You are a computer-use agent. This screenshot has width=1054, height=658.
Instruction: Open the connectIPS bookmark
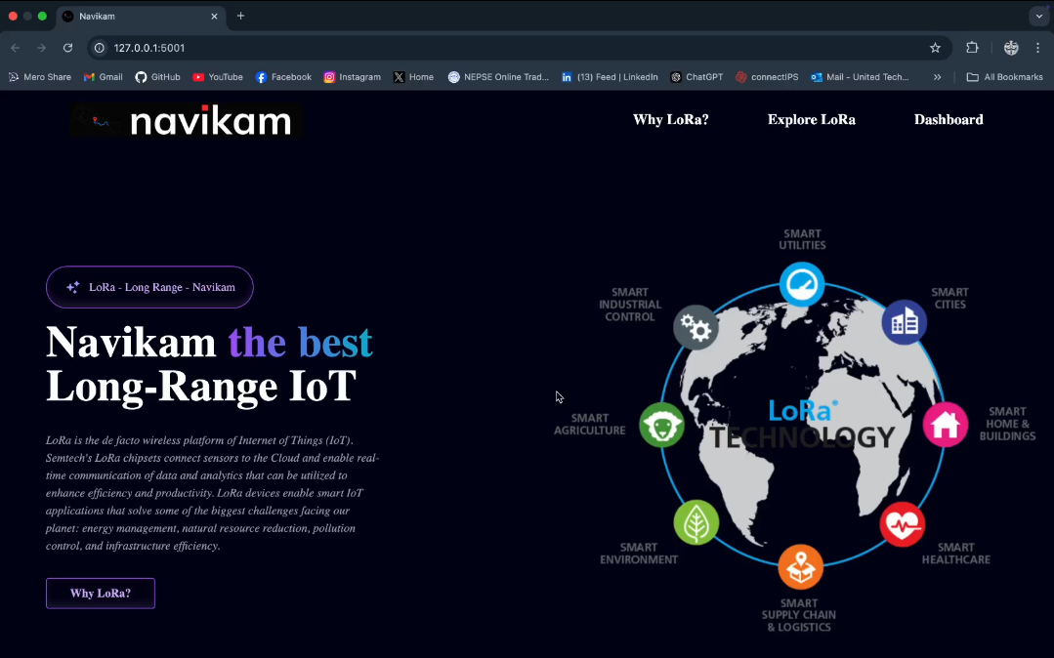[767, 77]
